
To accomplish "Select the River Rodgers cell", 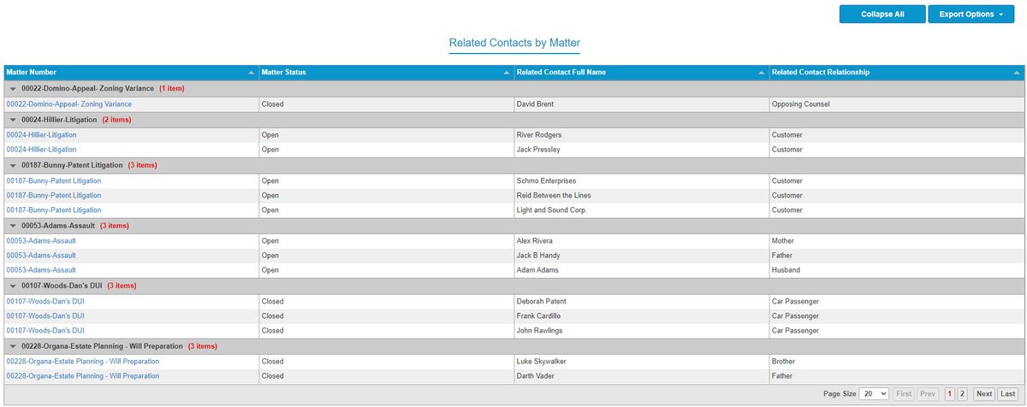I will [641, 135].
